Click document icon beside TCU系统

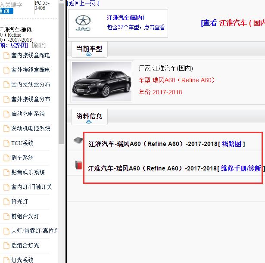[6, 143]
